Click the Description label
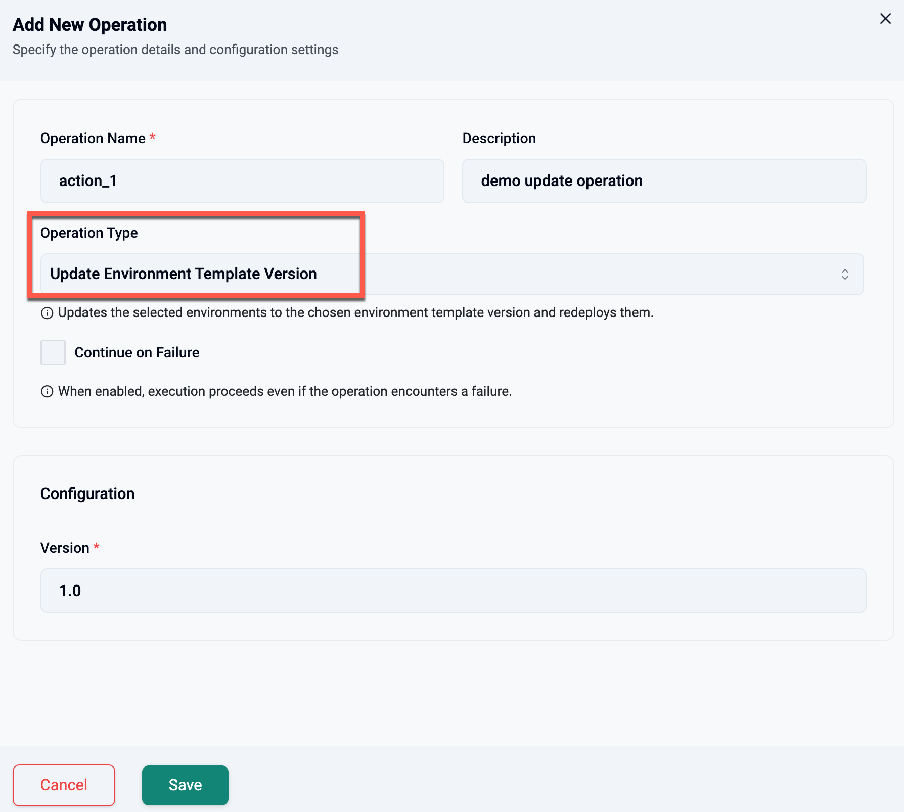Image resolution: width=904 pixels, height=812 pixels. tap(499, 138)
